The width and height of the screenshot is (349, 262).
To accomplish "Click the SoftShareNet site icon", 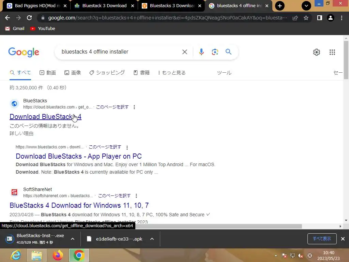I will (x=14, y=192).
